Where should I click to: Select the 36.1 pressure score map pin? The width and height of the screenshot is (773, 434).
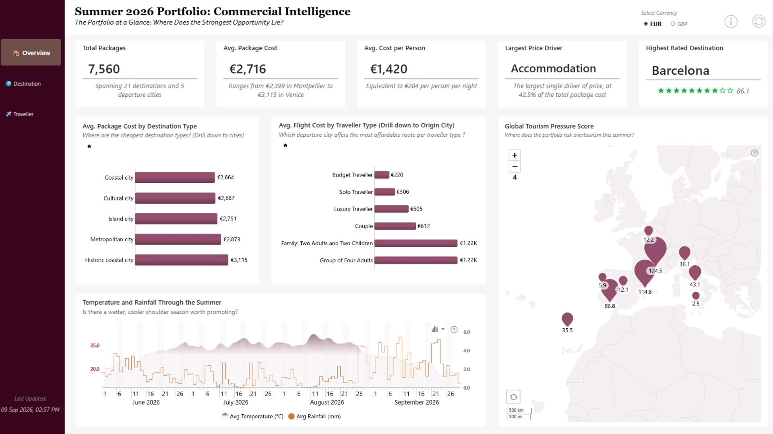684,253
